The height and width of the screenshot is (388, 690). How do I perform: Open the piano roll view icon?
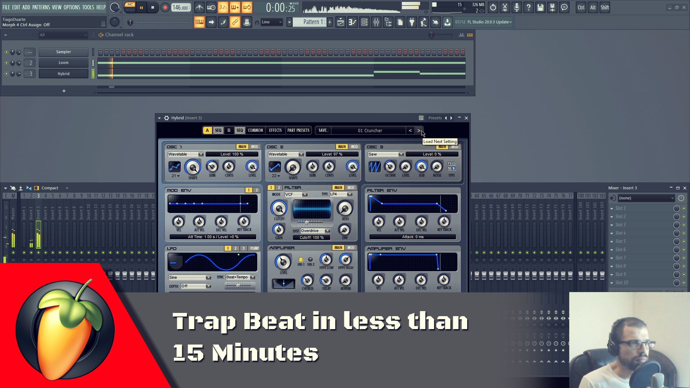click(x=353, y=22)
